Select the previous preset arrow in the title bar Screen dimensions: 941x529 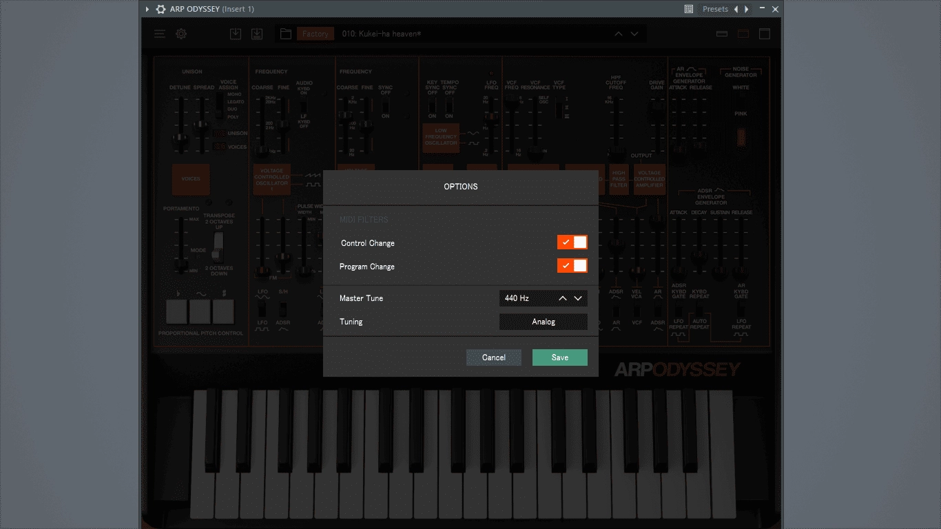[x=736, y=9]
